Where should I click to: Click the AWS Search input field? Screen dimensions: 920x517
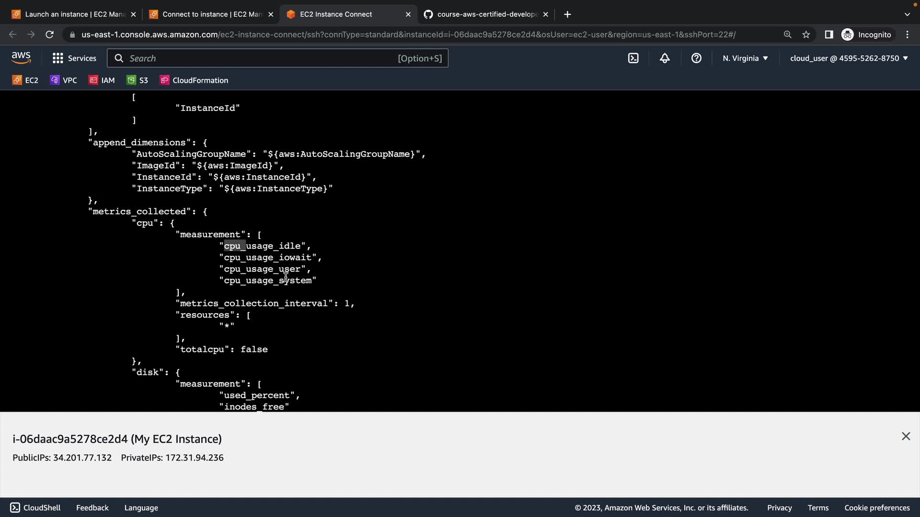259,58
